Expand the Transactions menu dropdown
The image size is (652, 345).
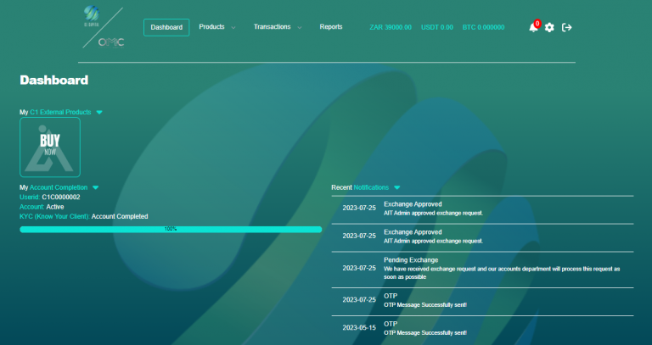pyautogui.click(x=278, y=27)
